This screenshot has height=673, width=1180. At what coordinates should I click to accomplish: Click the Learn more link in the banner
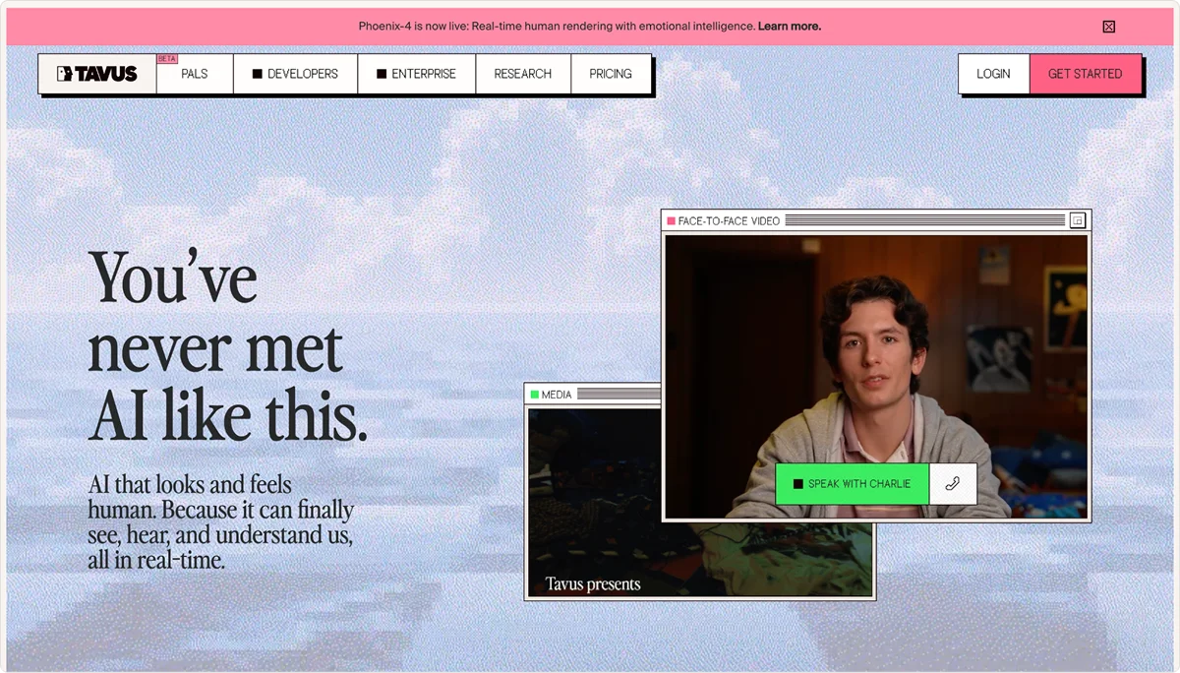(789, 26)
